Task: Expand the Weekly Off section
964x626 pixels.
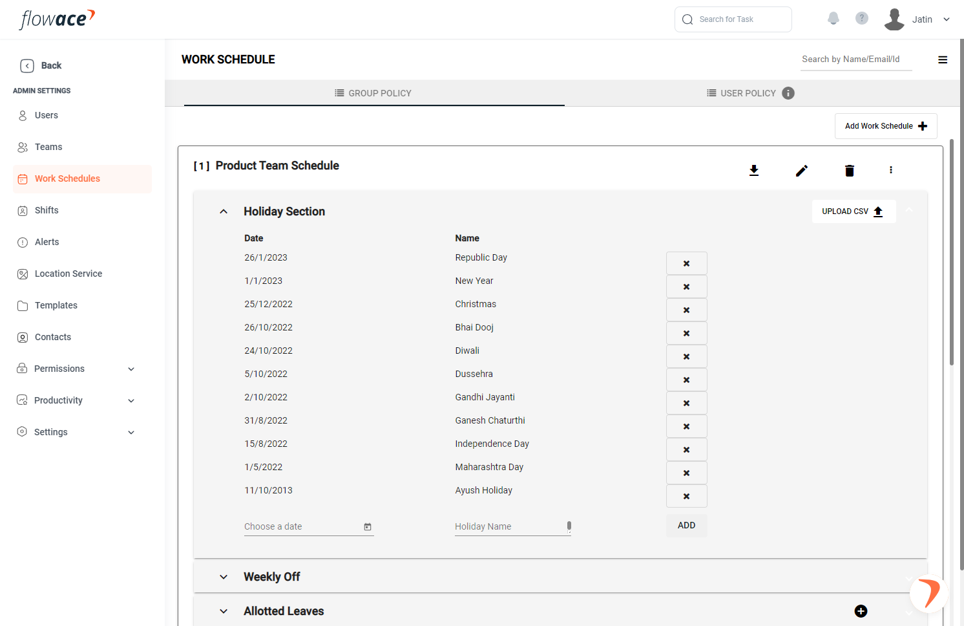Action: pyautogui.click(x=224, y=577)
